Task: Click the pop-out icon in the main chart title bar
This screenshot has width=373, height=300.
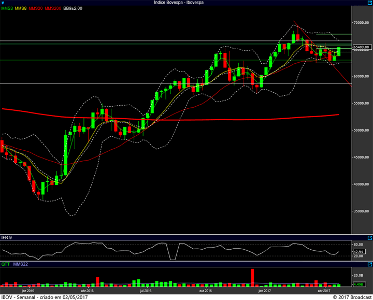Action: [369, 3]
